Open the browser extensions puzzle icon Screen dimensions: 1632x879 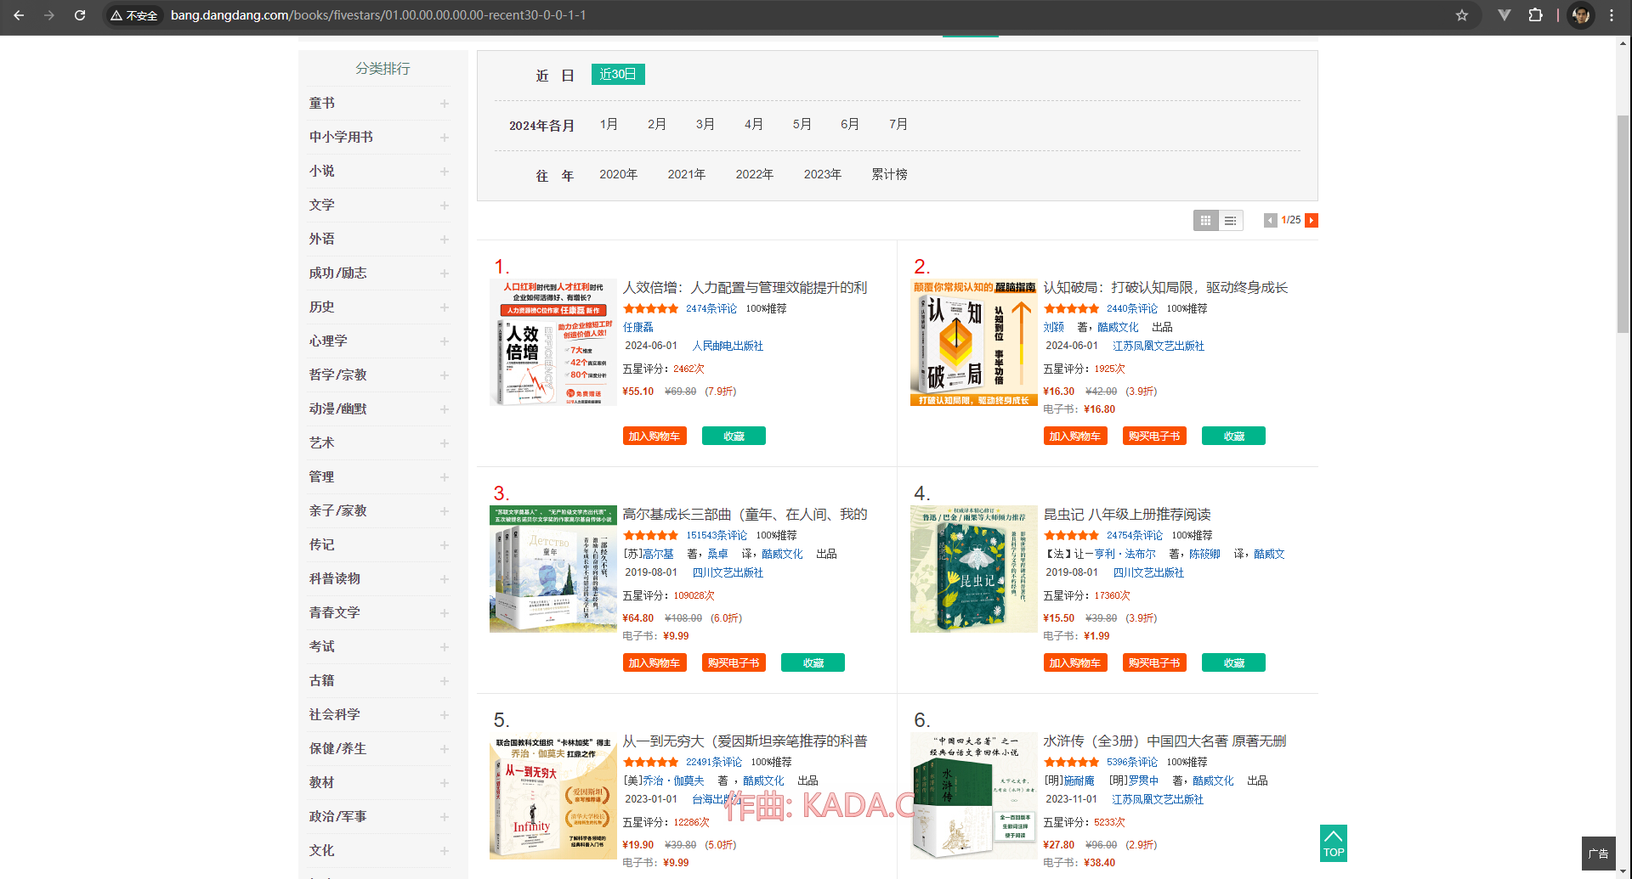[1535, 15]
